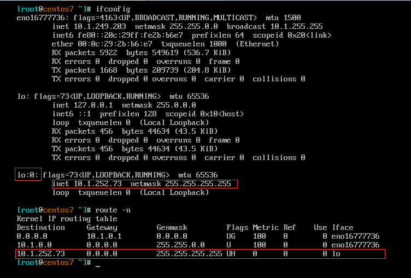411x278 pixels.
Task: Click the TX packets 1668 value
Action: coord(108,70)
